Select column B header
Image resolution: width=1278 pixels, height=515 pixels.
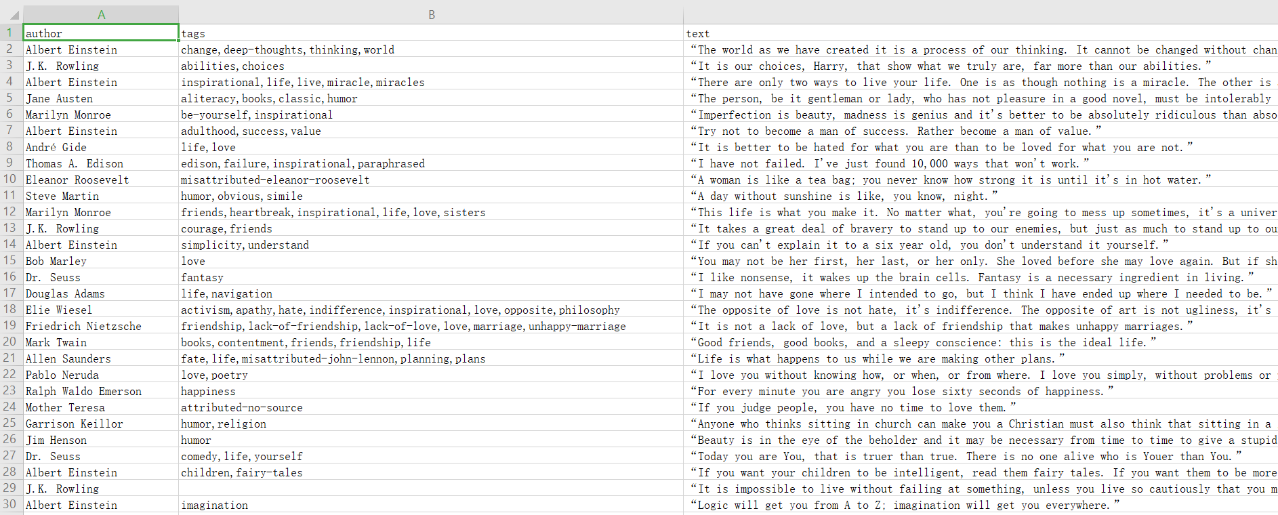(431, 15)
